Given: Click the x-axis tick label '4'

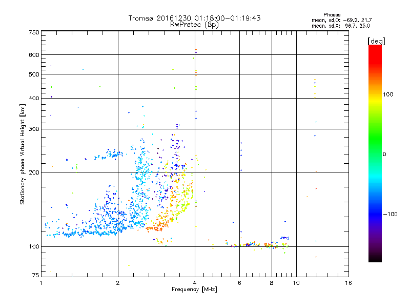Looking at the screenshot, I should click(x=195, y=283).
